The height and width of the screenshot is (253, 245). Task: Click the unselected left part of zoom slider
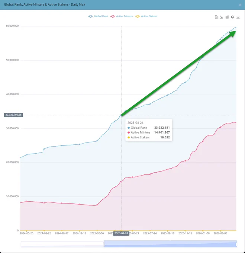[62, 244]
